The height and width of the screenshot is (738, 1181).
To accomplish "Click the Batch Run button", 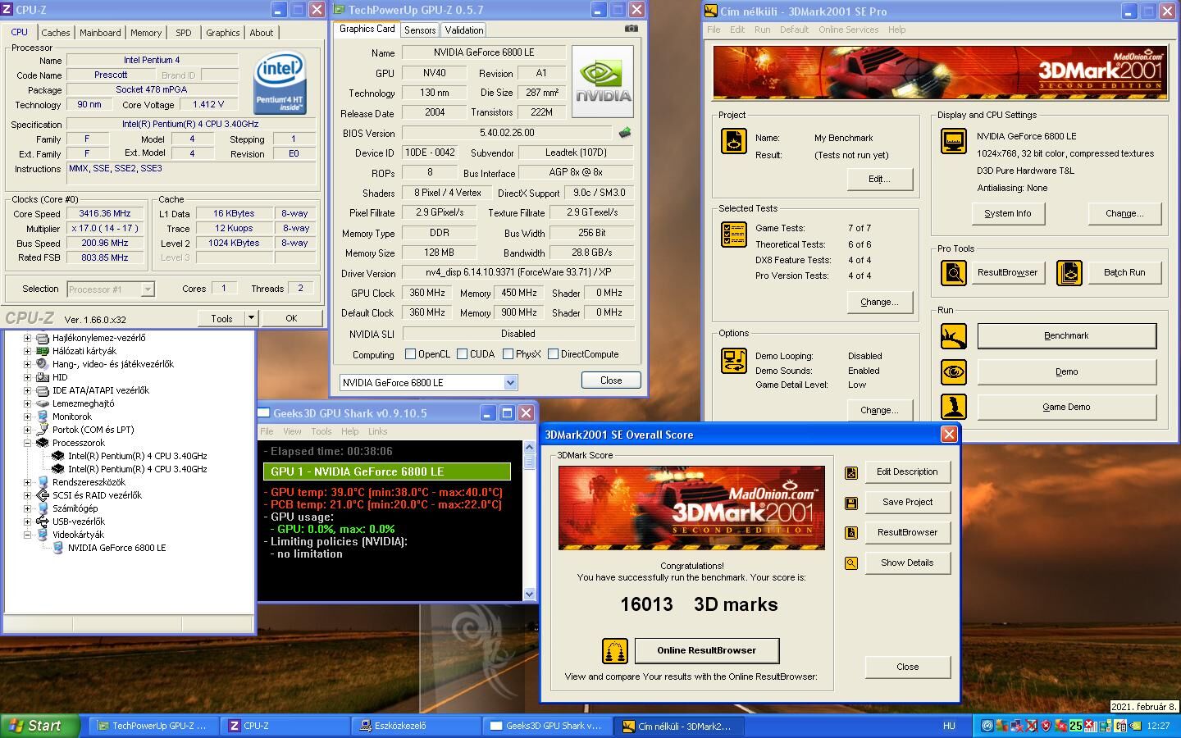I will [x=1124, y=272].
